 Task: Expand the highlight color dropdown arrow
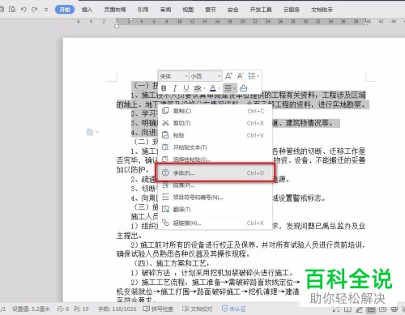tap(204, 88)
